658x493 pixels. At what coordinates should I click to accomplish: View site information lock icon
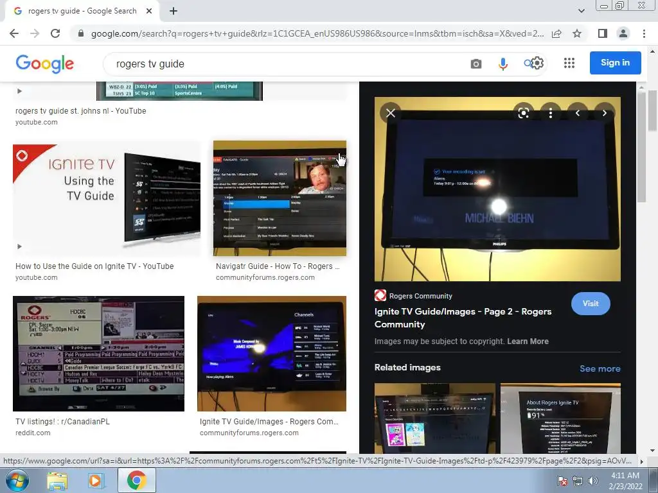coord(80,33)
